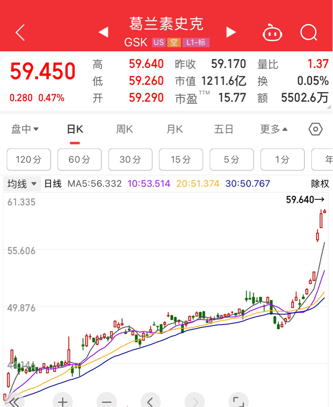The width and height of the screenshot is (333, 407).
Task: Jump to earliest data double-chevron icon
Action: pyautogui.click(x=14, y=402)
